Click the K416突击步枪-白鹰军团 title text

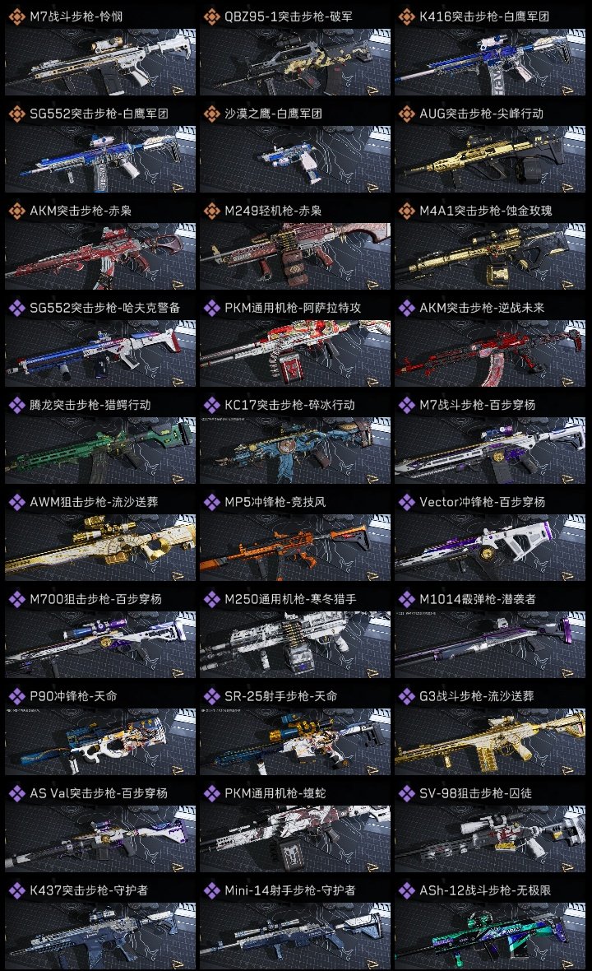(484, 16)
